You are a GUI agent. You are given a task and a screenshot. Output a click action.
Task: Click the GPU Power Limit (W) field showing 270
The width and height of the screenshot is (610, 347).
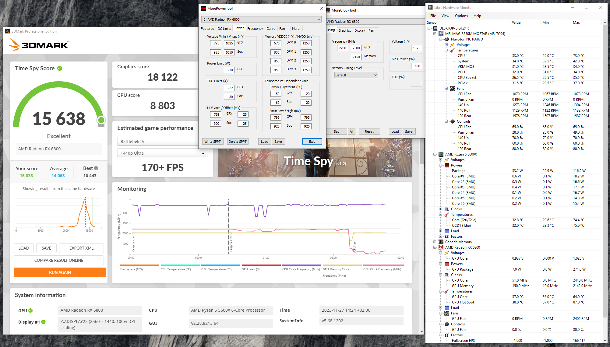pyautogui.click(x=230, y=70)
